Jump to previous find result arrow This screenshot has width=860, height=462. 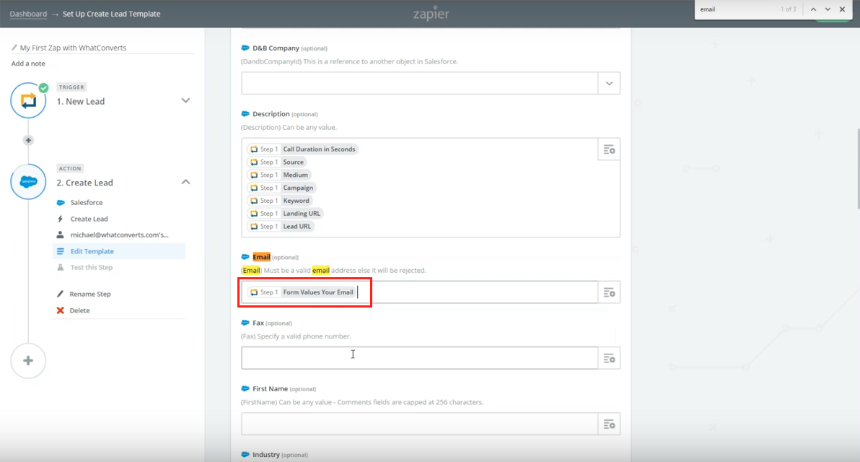coord(813,9)
